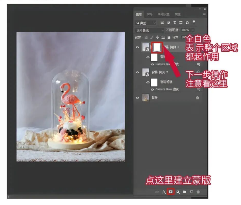Click prevent artboard auto-nesting lock icon

[x=163, y=37]
